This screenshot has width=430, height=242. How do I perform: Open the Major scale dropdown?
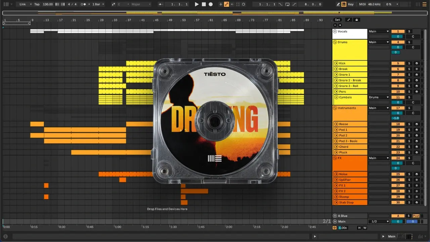[x=141, y=4]
